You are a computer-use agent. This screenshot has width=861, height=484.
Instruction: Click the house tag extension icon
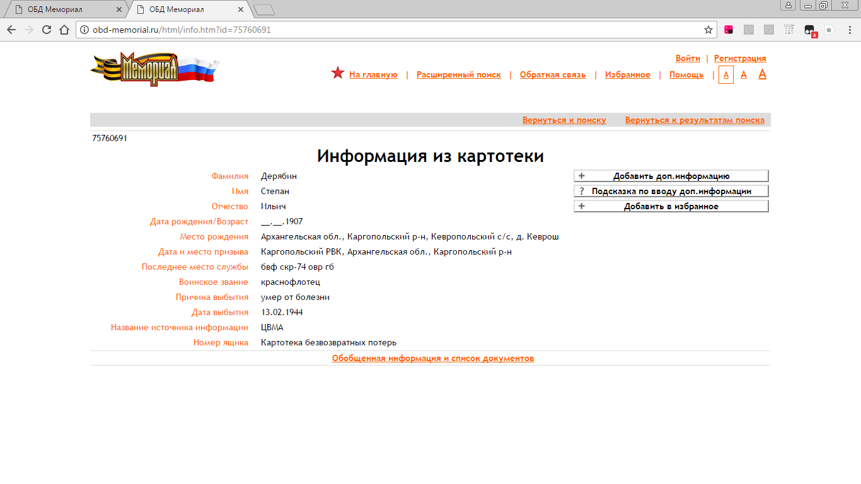pyautogui.click(x=829, y=30)
